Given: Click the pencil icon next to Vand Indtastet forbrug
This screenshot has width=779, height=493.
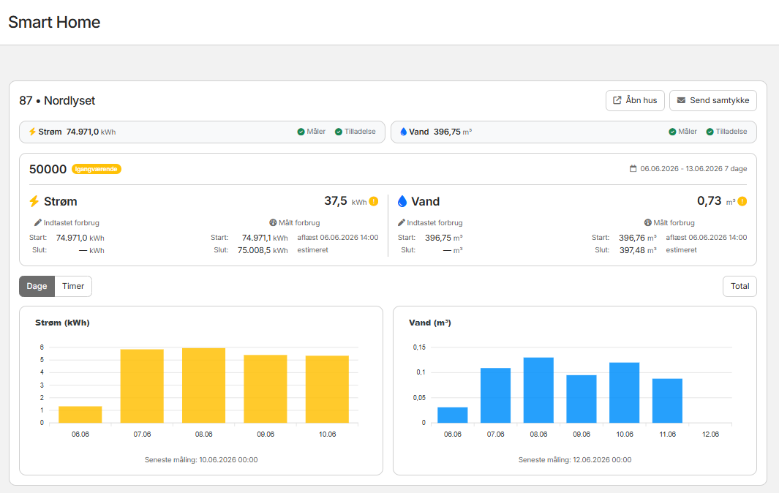Looking at the screenshot, I should (x=402, y=222).
